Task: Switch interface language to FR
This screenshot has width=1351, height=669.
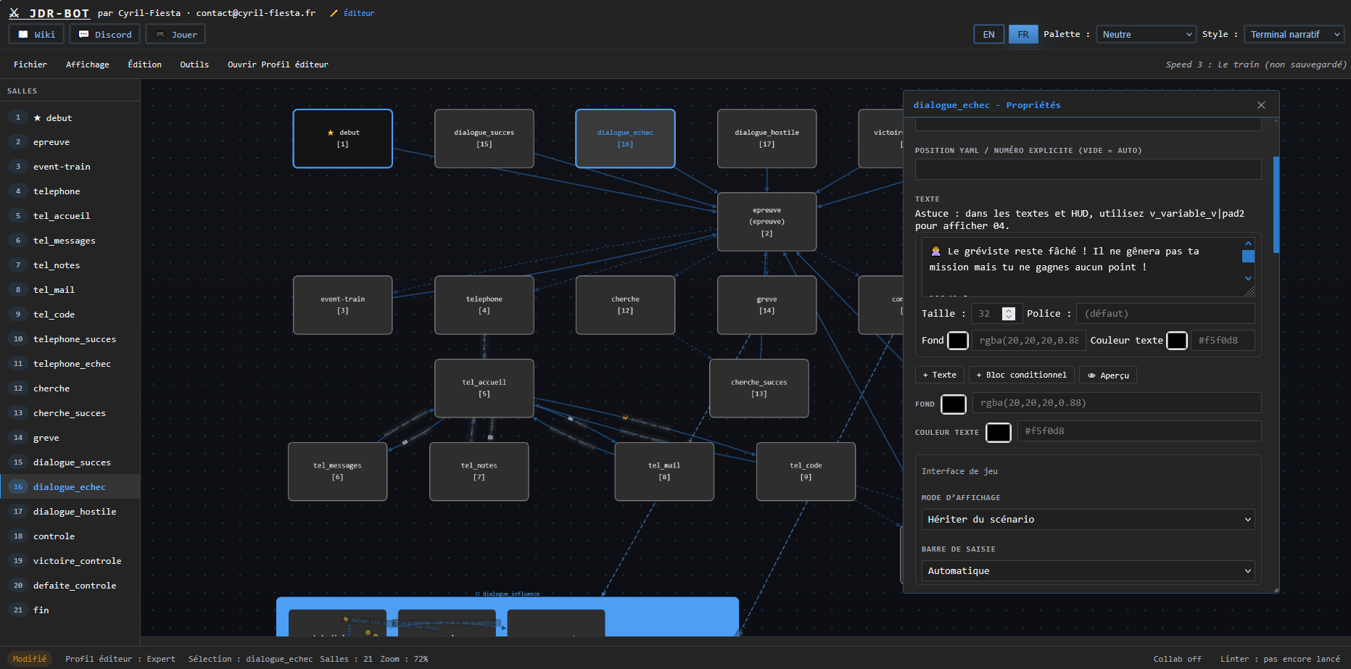Action: (1023, 34)
